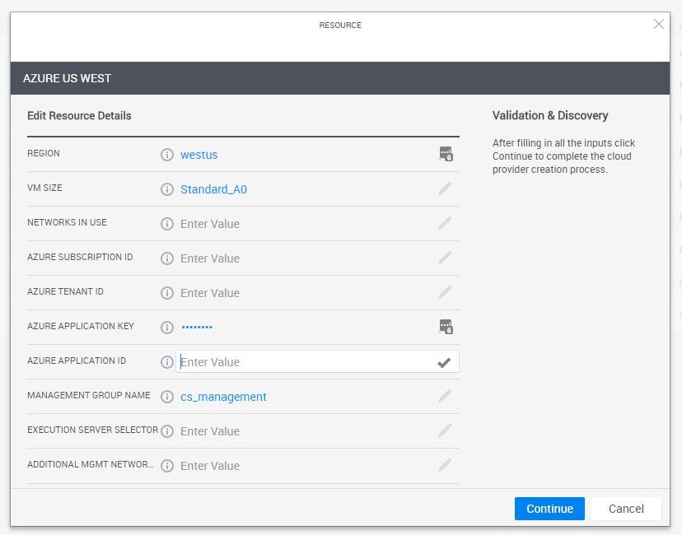Click the Cancel button
This screenshot has height=535, width=682.
click(626, 509)
